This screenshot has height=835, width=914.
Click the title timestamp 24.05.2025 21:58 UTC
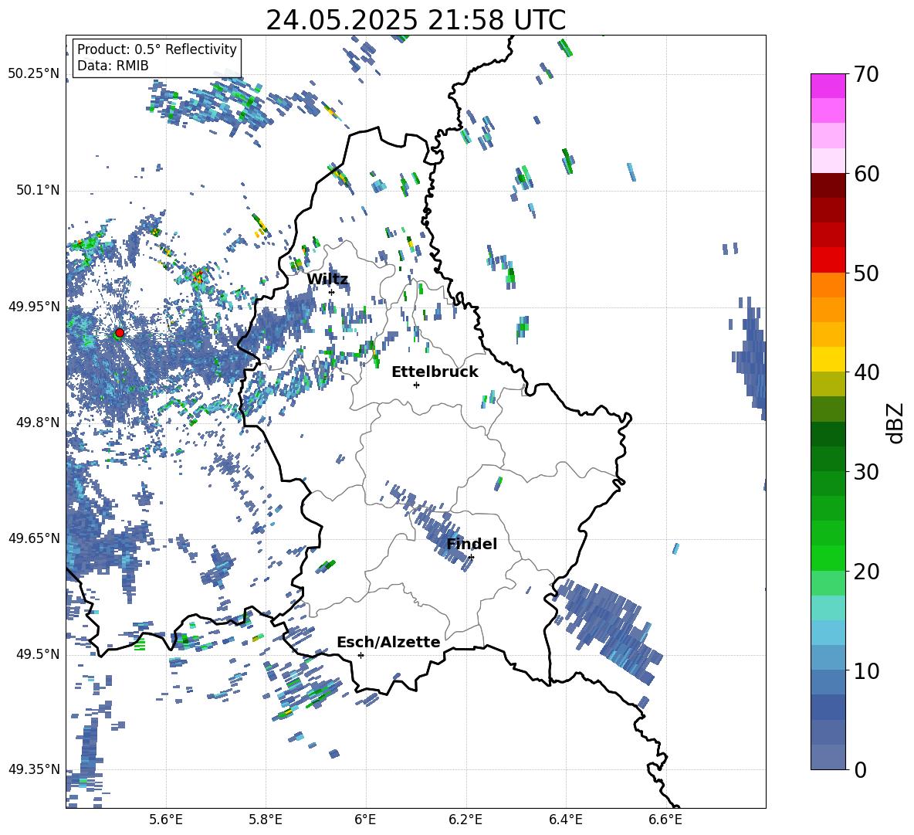click(415, 20)
